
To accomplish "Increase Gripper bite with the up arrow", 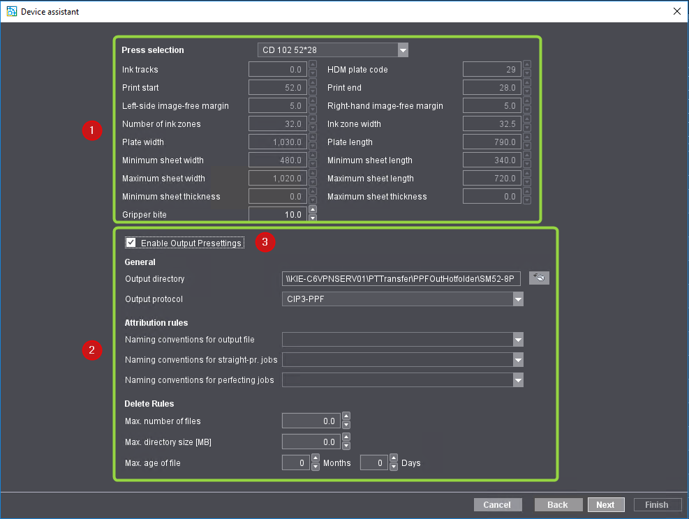I will [313, 210].
